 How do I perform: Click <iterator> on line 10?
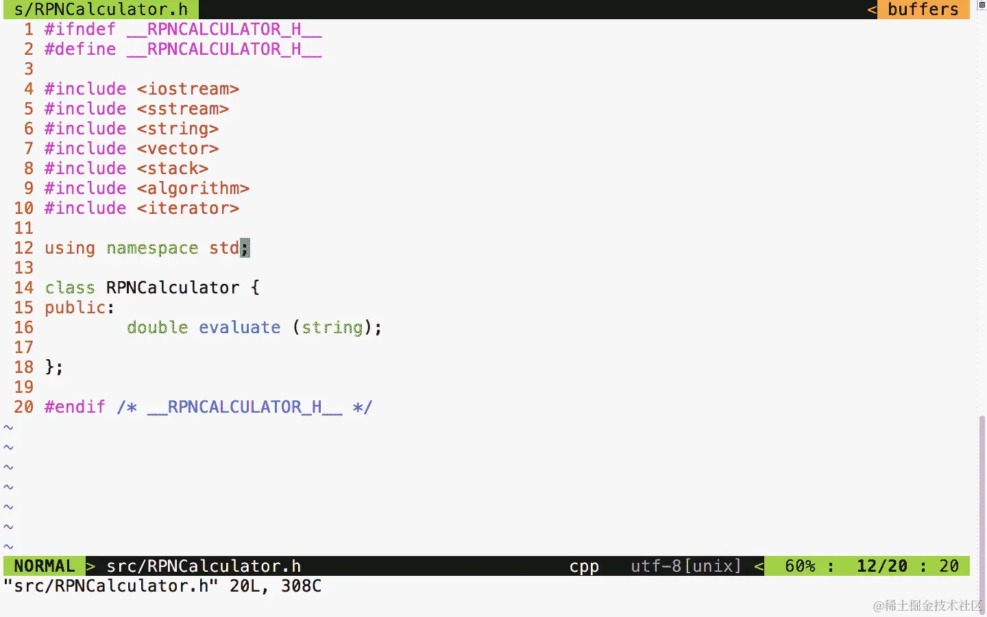(188, 208)
